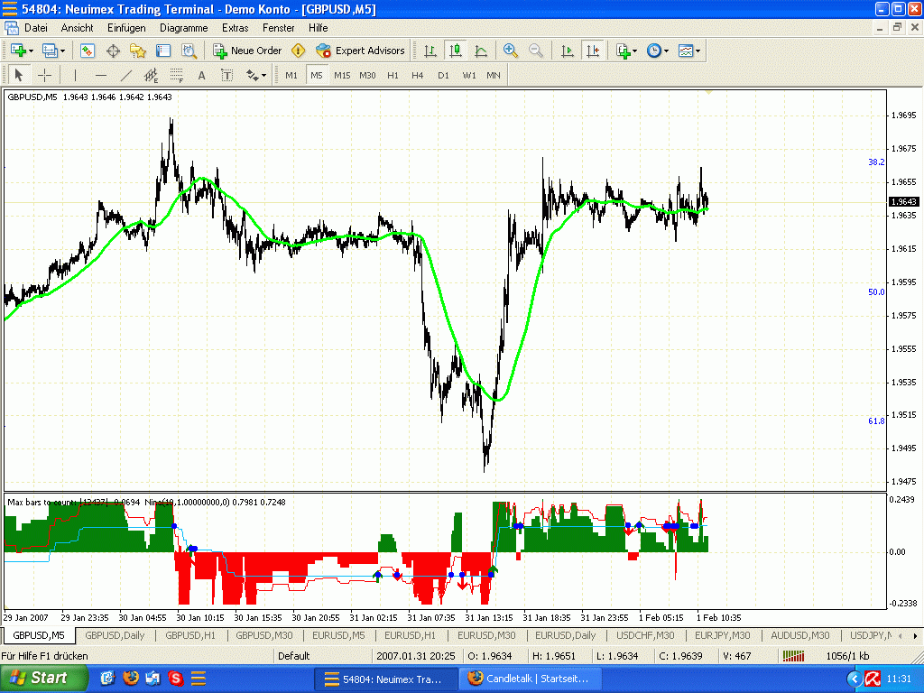
Task: Toggle the chart shift button
Action: pos(593,51)
